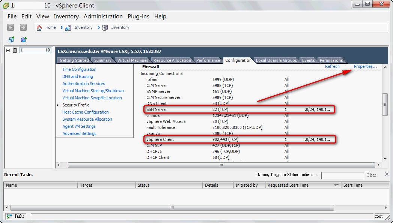This screenshot has width=393, height=223.
Task: Open dropdown after first Inventory breadcrumb
Action: [99, 27]
